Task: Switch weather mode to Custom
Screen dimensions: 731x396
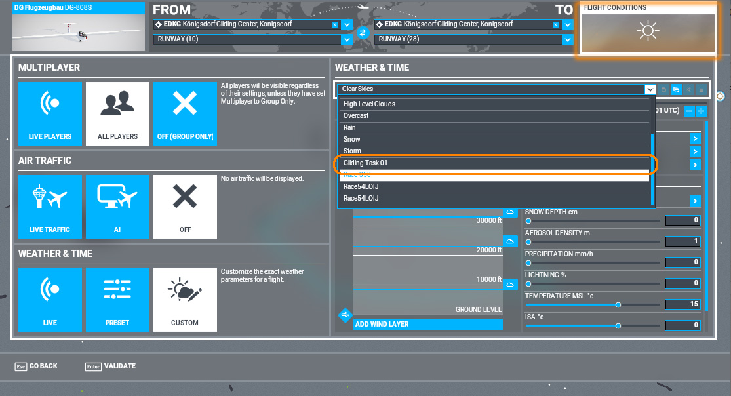Action: pyautogui.click(x=185, y=300)
